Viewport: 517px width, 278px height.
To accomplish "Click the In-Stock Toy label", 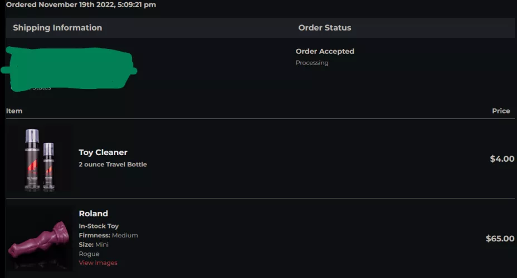I will pyautogui.click(x=99, y=226).
